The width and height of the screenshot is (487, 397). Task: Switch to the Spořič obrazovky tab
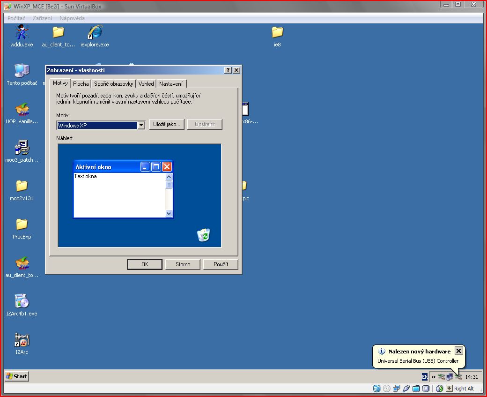point(114,83)
